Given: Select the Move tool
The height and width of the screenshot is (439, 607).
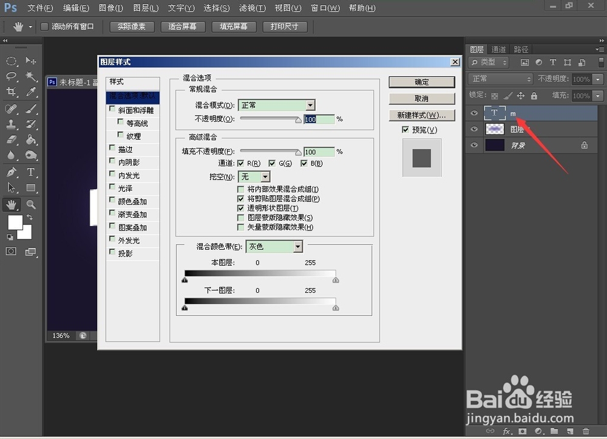Looking at the screenshot, I should 30,61.
